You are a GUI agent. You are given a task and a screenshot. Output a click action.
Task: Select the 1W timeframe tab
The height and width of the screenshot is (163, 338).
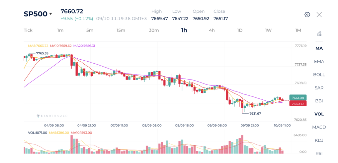(x=268, y=30)
